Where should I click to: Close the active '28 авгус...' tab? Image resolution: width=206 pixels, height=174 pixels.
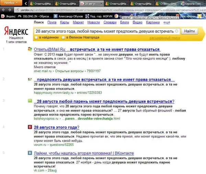coord(101,4)
